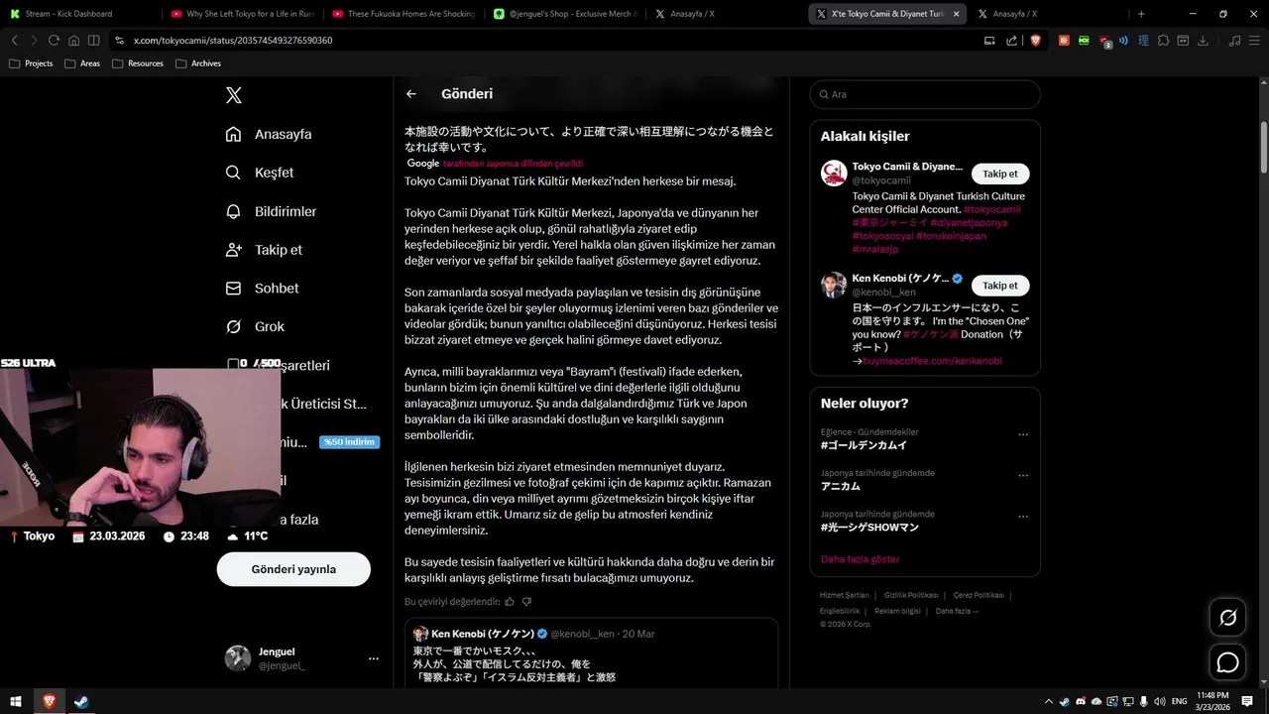Open Brave main hamburger menu
The height and width of the screenshot is (714, 1269).
[1254, 41]
